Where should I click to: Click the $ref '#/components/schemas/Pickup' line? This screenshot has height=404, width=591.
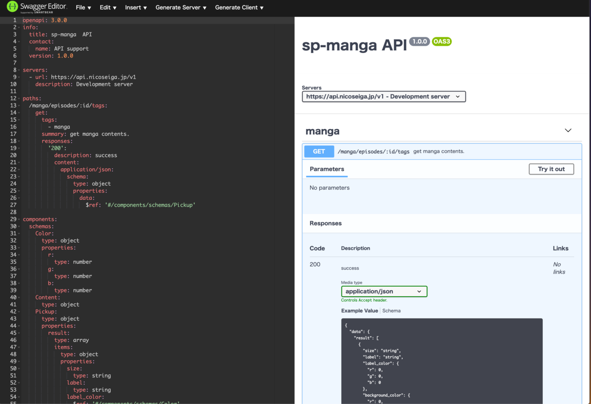point(140,205)
